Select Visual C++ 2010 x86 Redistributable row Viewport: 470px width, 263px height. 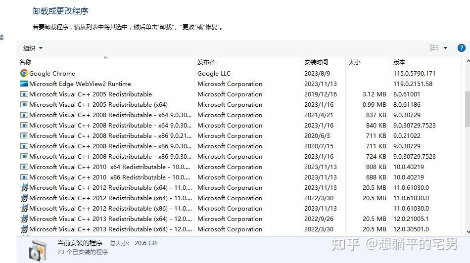click(239, 177)
